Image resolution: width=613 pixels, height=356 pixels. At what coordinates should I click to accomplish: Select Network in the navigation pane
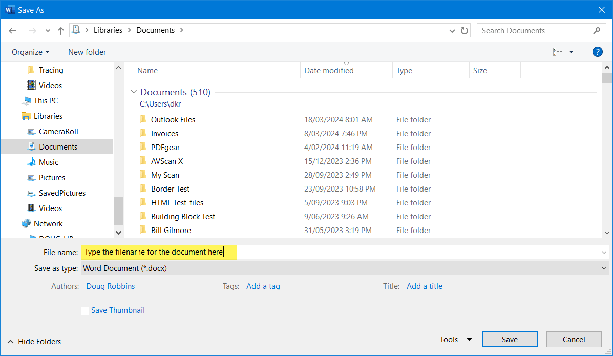[48, 224]
